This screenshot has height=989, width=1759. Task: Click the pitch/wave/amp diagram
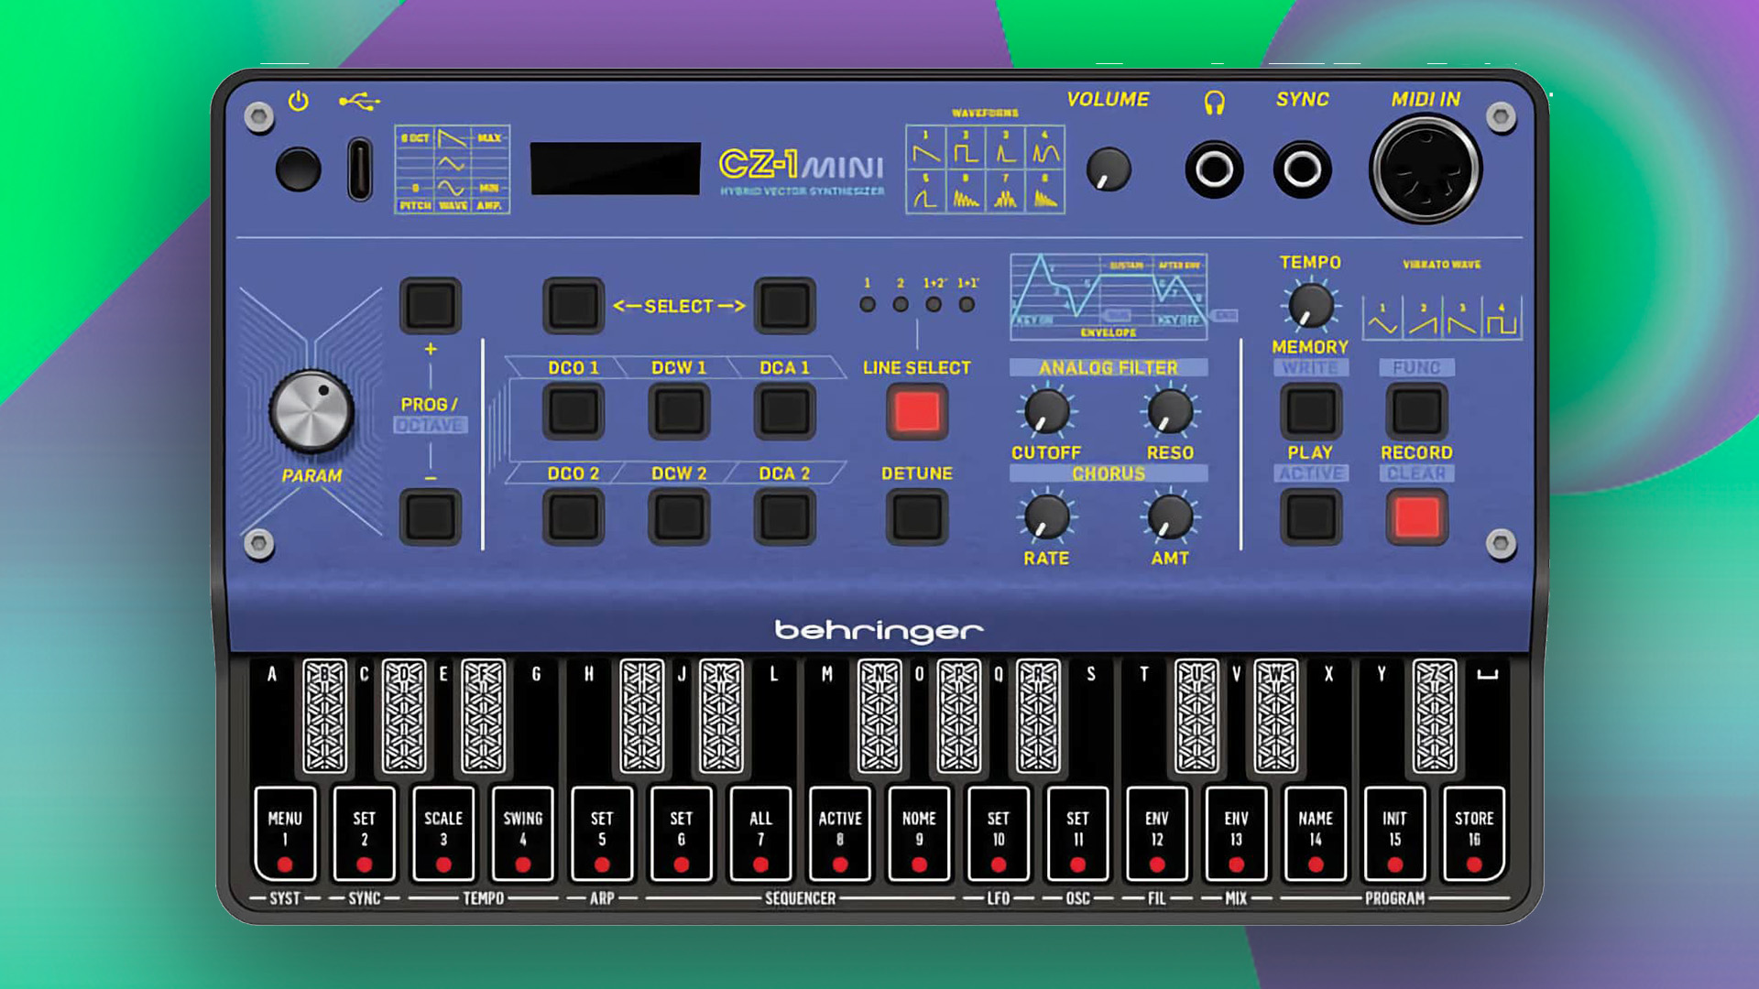coord(452,169)
